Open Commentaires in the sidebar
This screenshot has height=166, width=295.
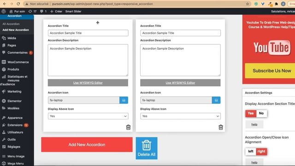click(17, 53)
